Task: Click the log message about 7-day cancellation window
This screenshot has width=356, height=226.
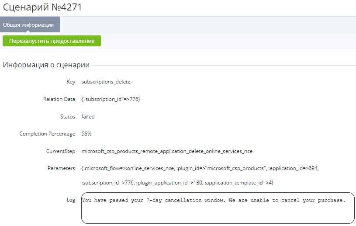Action: 214,200
